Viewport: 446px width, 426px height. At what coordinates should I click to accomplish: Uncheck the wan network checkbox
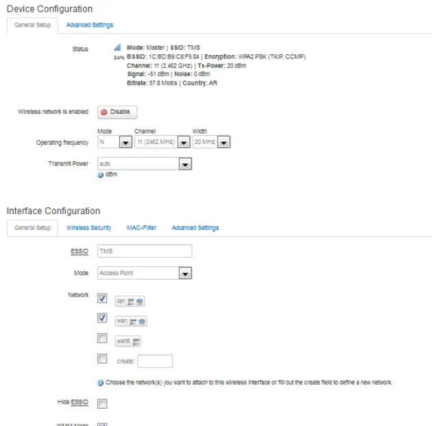pos(102,318)
